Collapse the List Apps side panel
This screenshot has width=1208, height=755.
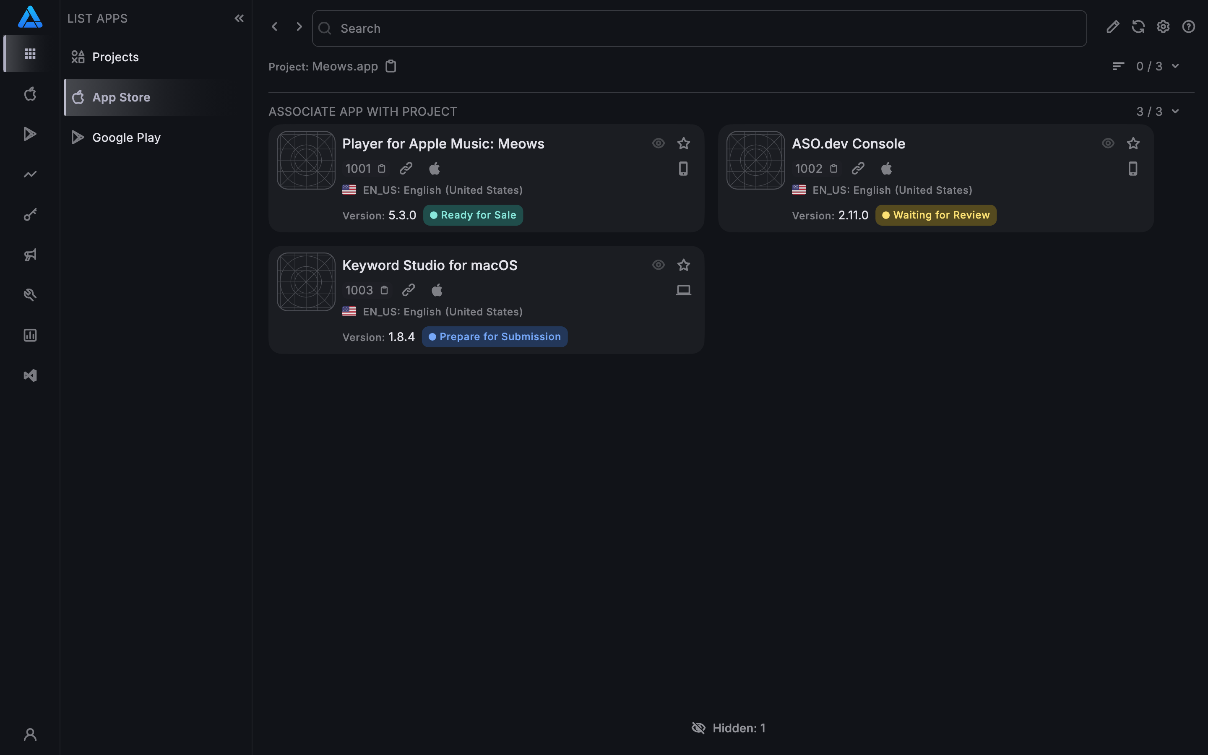click(x=239, y=18)
